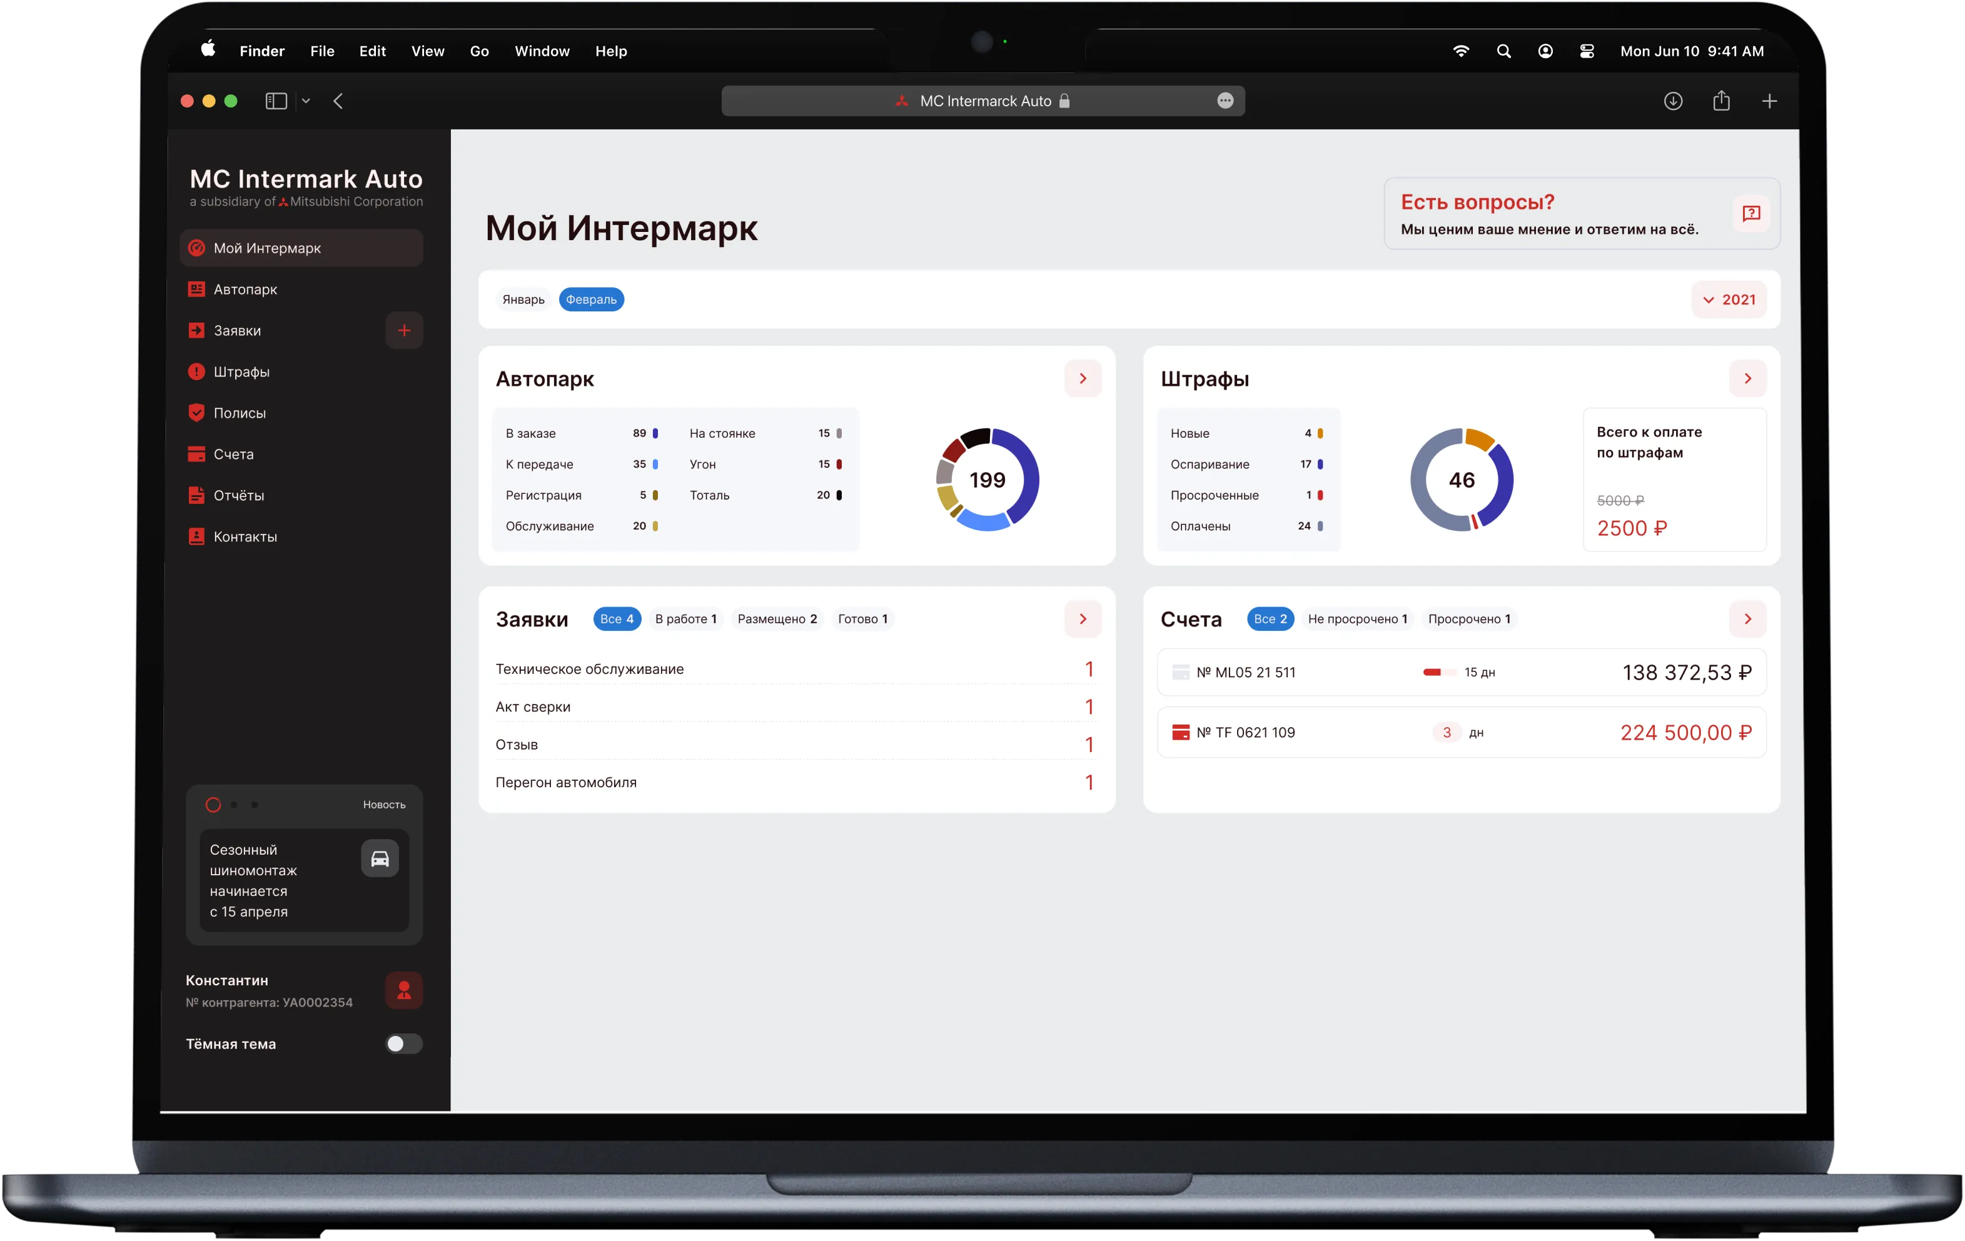Open Заявки card arrow
Screen dimensions: 1965x1241
pyautogui.click(x=1083, y=618)
